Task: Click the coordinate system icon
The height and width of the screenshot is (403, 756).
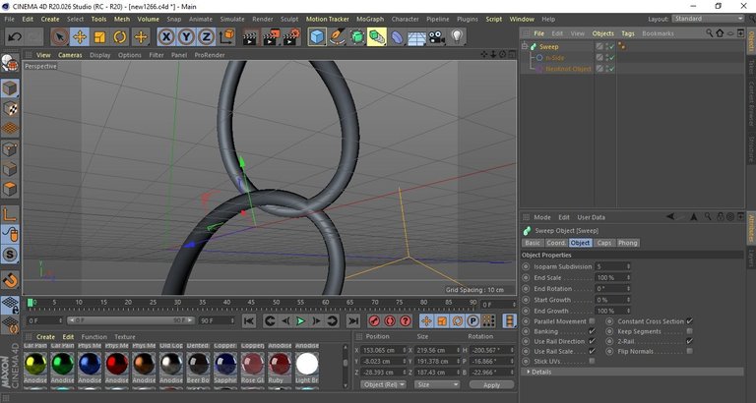Action: click(226, 37)
